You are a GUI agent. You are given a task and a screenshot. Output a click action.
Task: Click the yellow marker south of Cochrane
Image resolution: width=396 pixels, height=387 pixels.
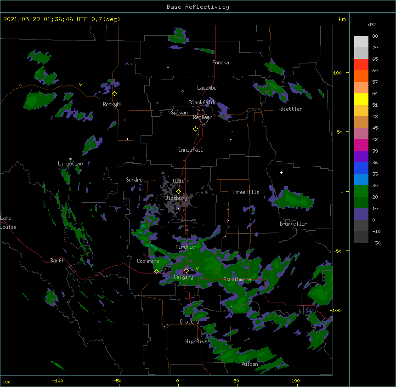[x=156, y=271]
